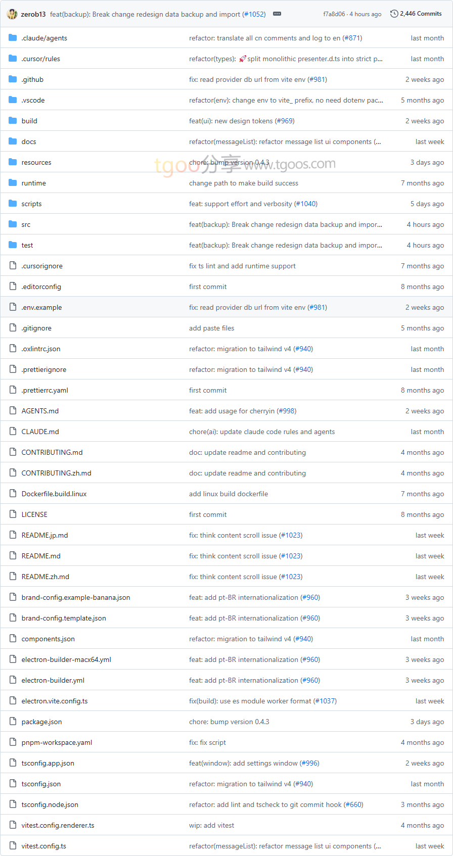The height and width of the screenshot is (856, 453).
Task: Click the zerob13 avatar image
Action: pos(12,14)
